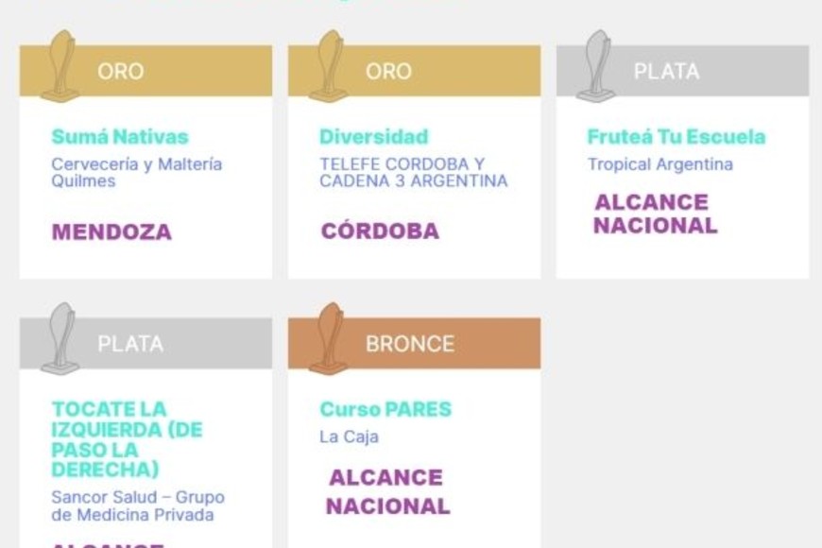Click the silver trophy on Tocate La Izquierda card
The image size is (822, 548).
coord(60,338)
